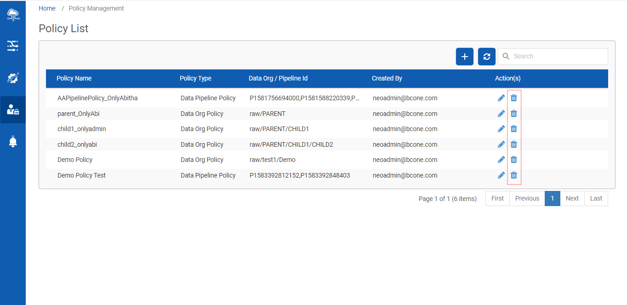Delete the Demo Policy Test row
The width and height of the screenshot is (627, 305).
coord(514,175)
